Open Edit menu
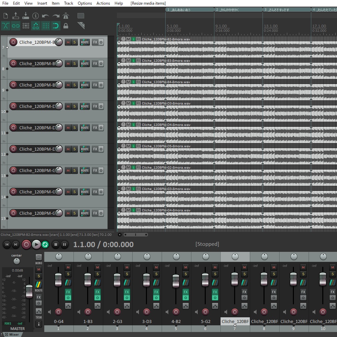Viewport: 337px width, 337px height. (x=16, y=3)
